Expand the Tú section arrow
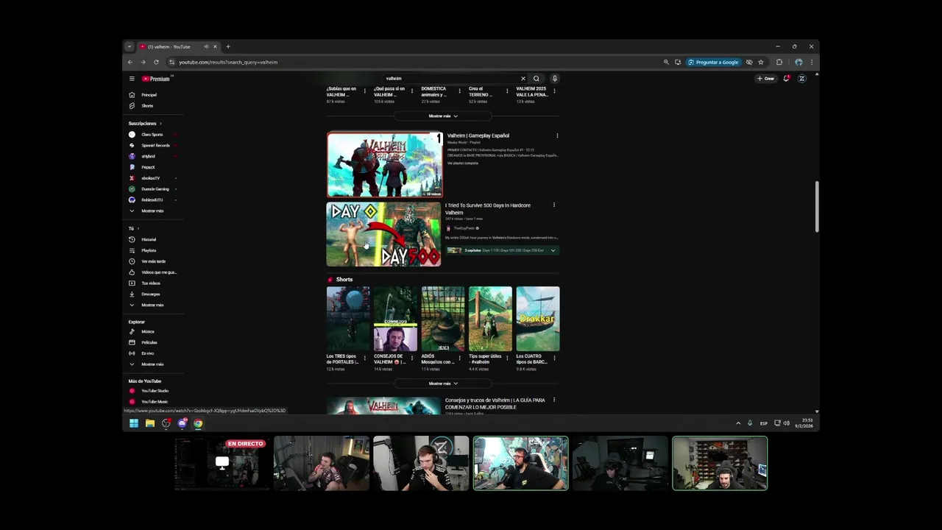 pyautogui.click(x=138, y=229)
